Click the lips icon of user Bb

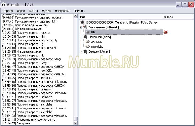coord(88,32)
